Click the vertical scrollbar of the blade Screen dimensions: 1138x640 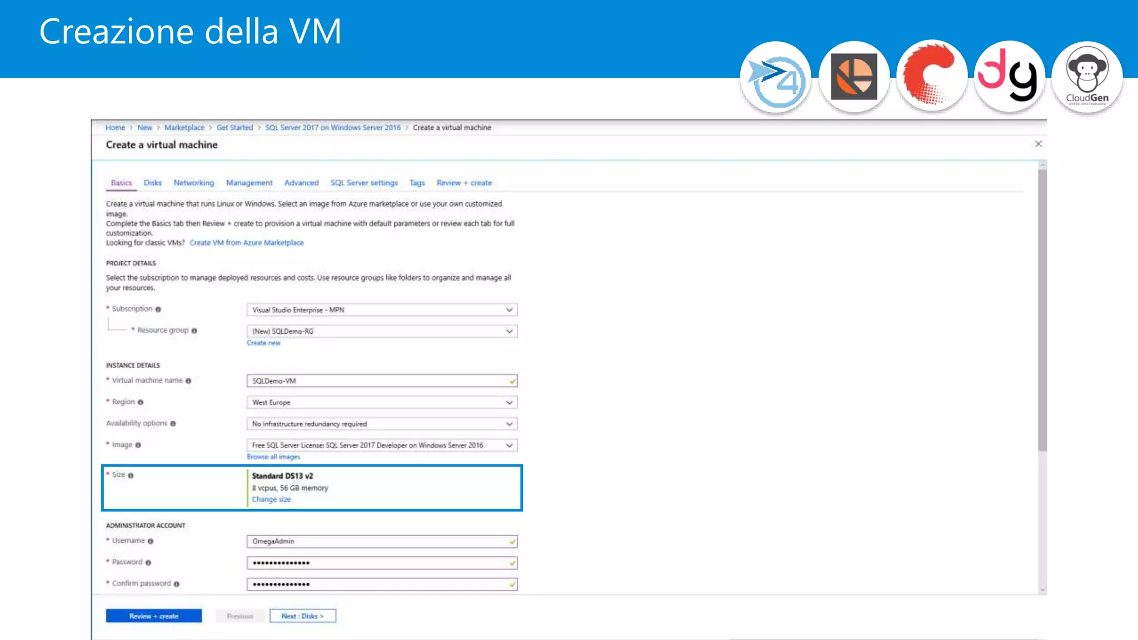(1042, 311)
